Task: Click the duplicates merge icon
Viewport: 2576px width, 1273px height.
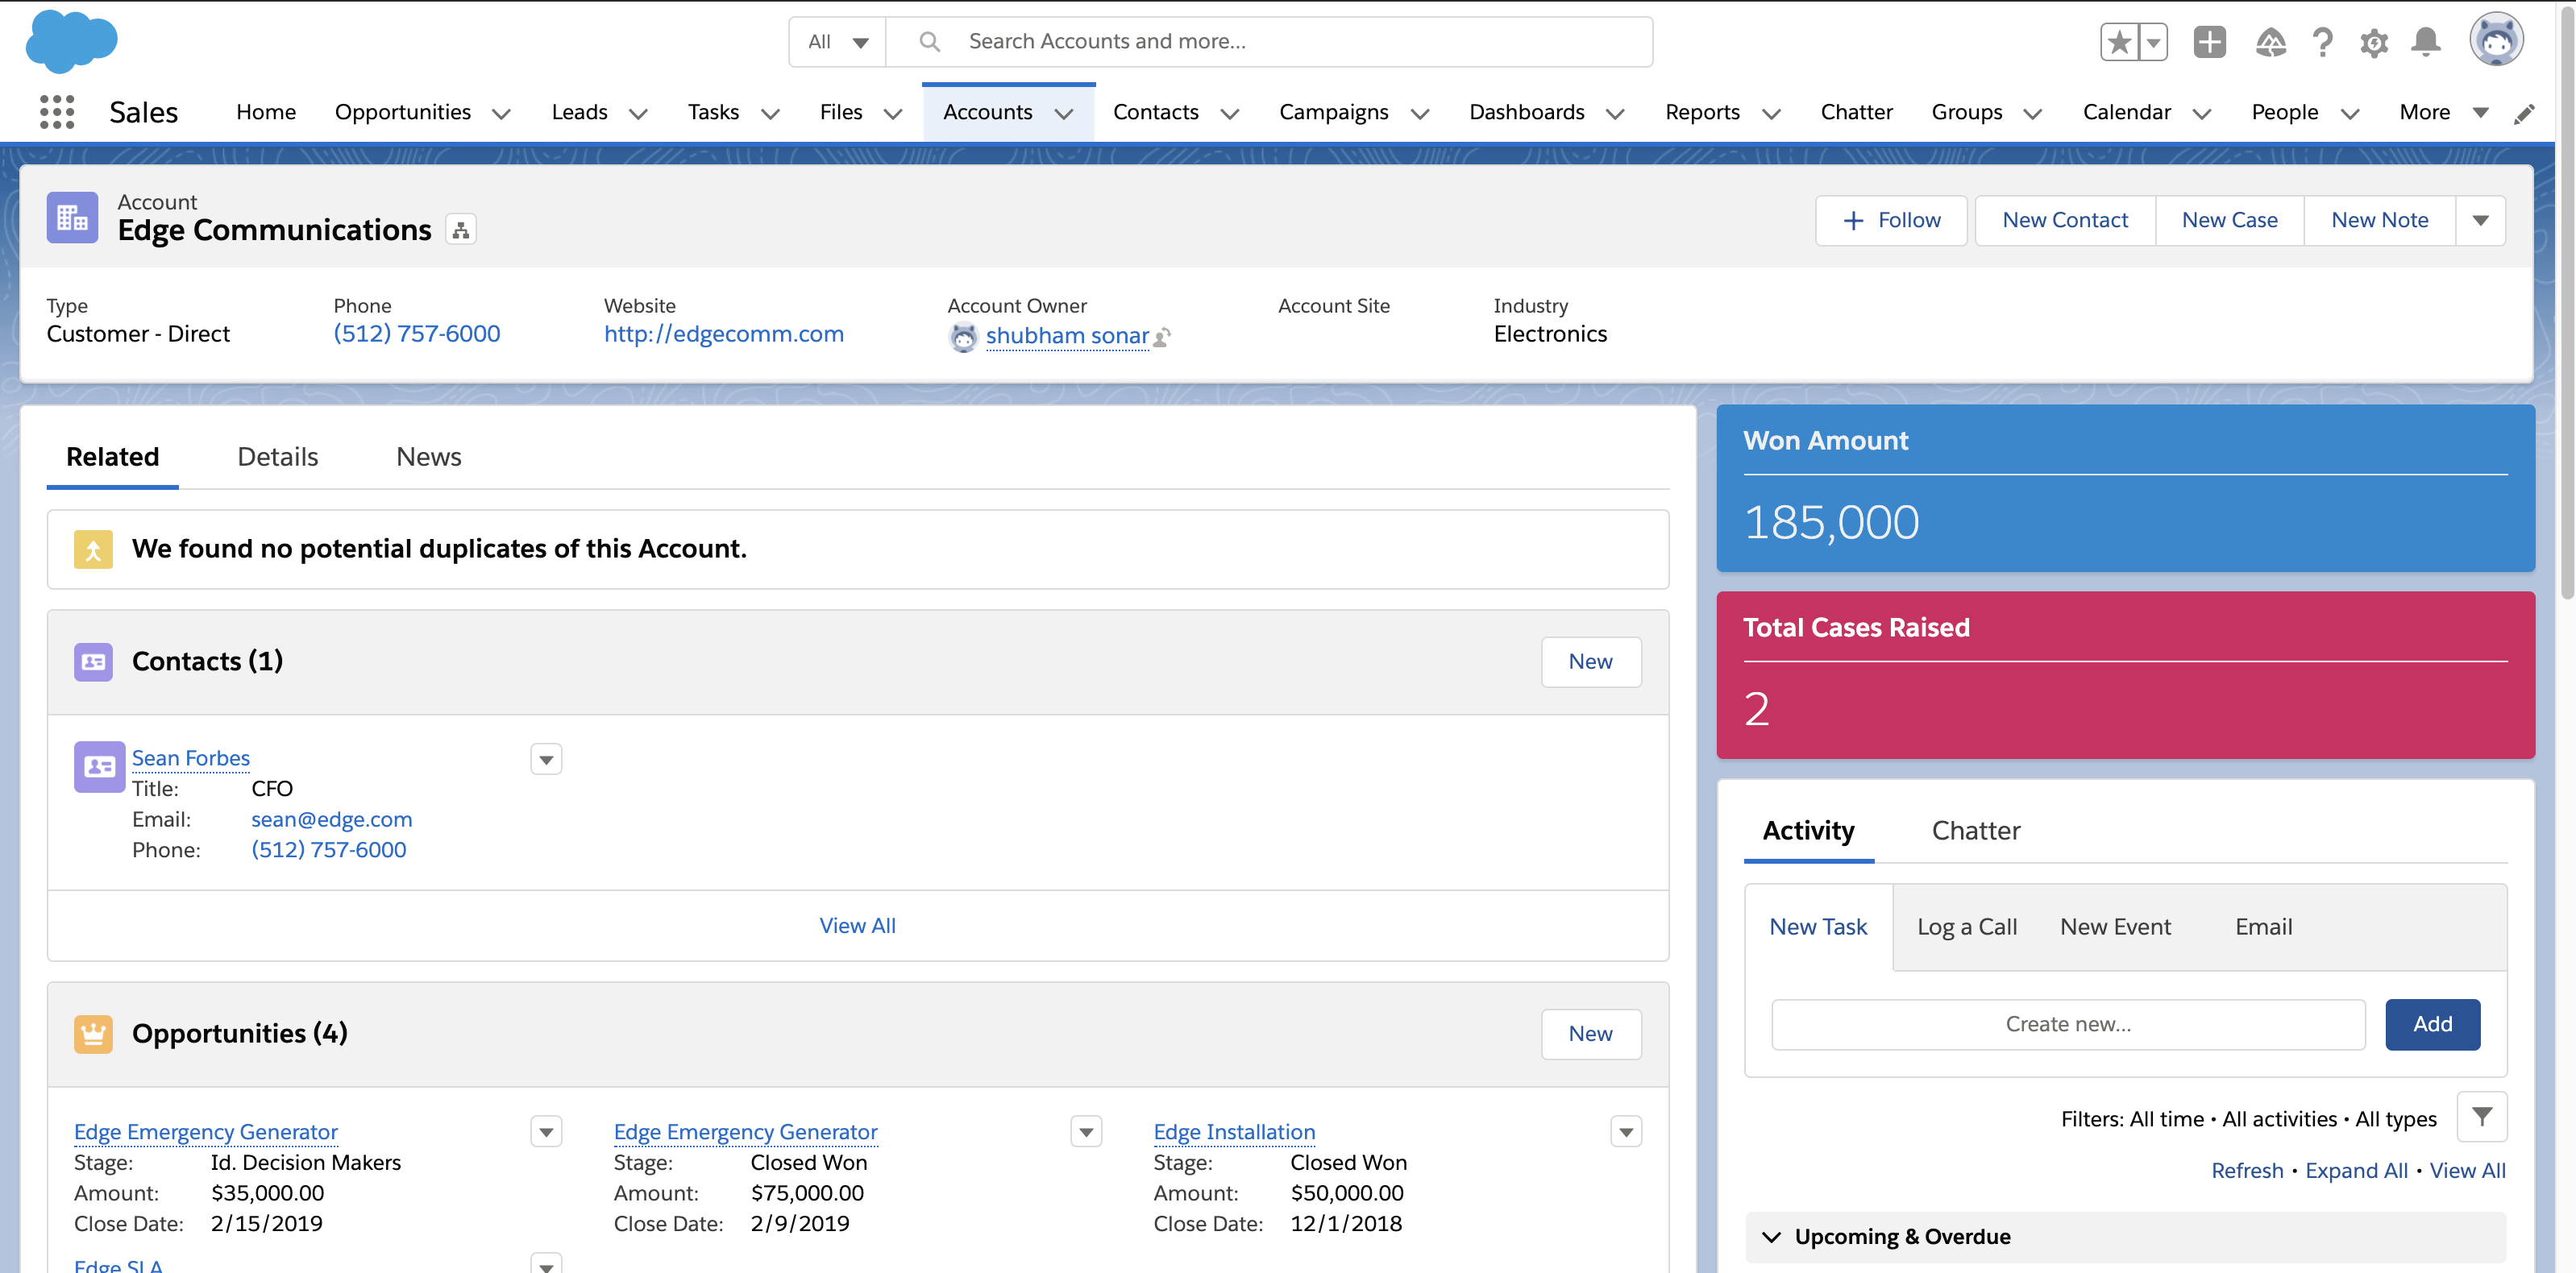Action: [93, 549]
